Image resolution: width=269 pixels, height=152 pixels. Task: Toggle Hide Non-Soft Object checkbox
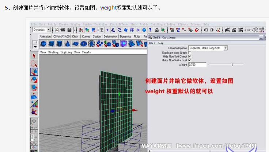(190, 56)
